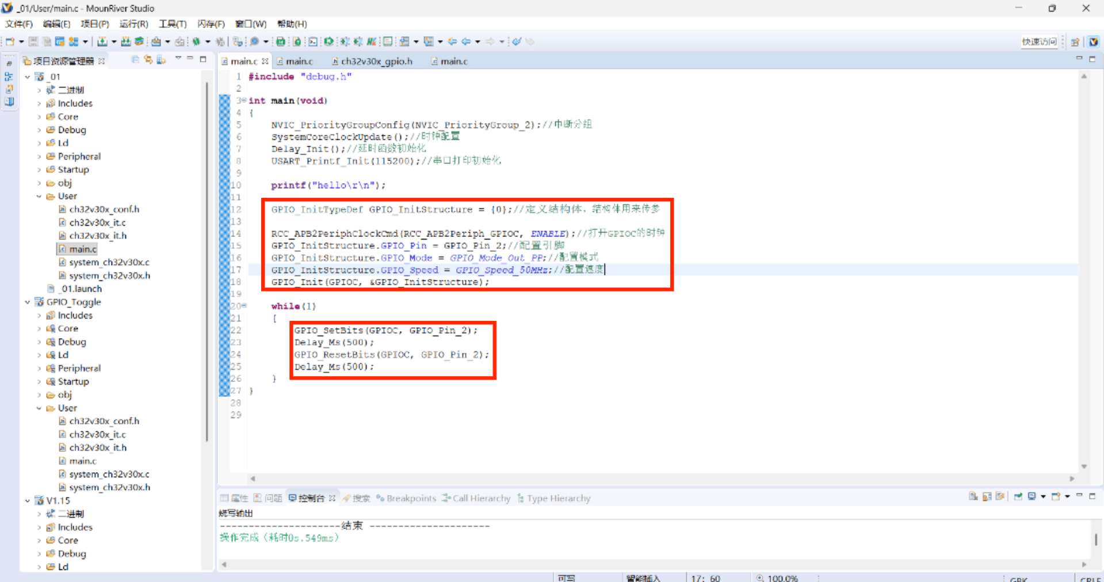Click the back navigation arrow icon
The width and height of the screenshot is (1104, 582).
(466, 41)
